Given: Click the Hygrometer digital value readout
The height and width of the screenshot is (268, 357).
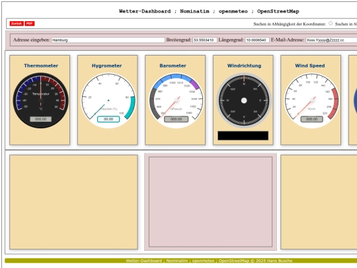Looking at the screenshot, I should (108, 119).
